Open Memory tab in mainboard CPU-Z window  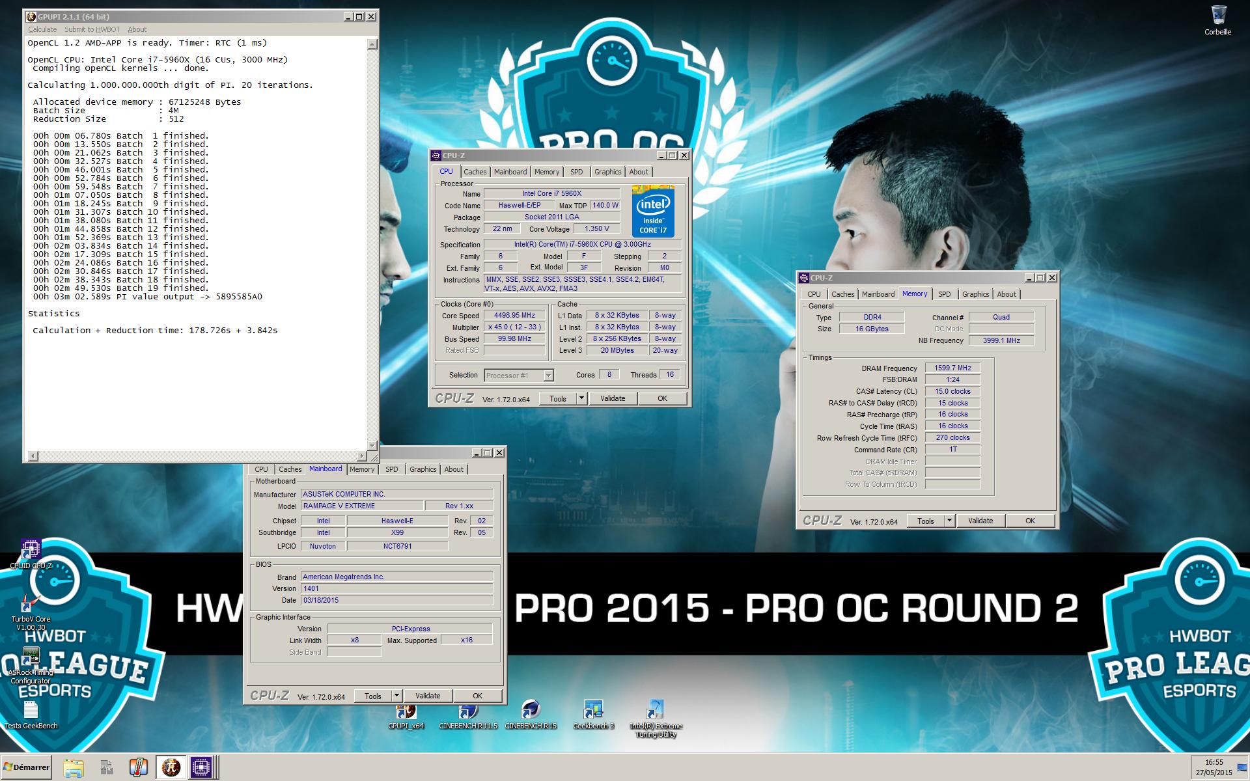pos(362,469)
